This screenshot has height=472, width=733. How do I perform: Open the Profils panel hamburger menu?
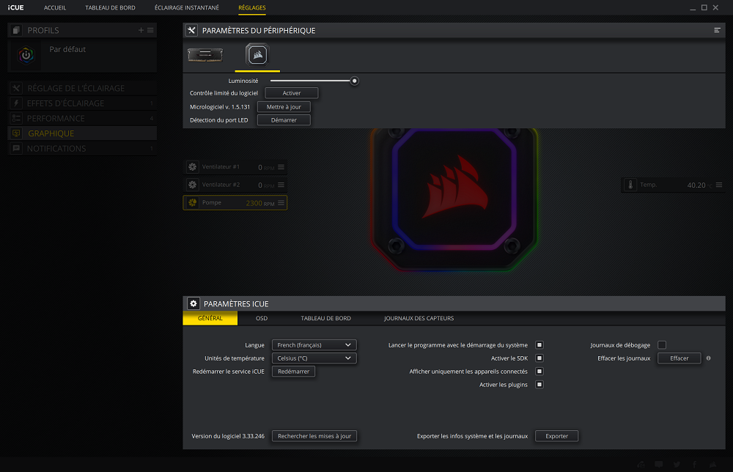(150, 30)
